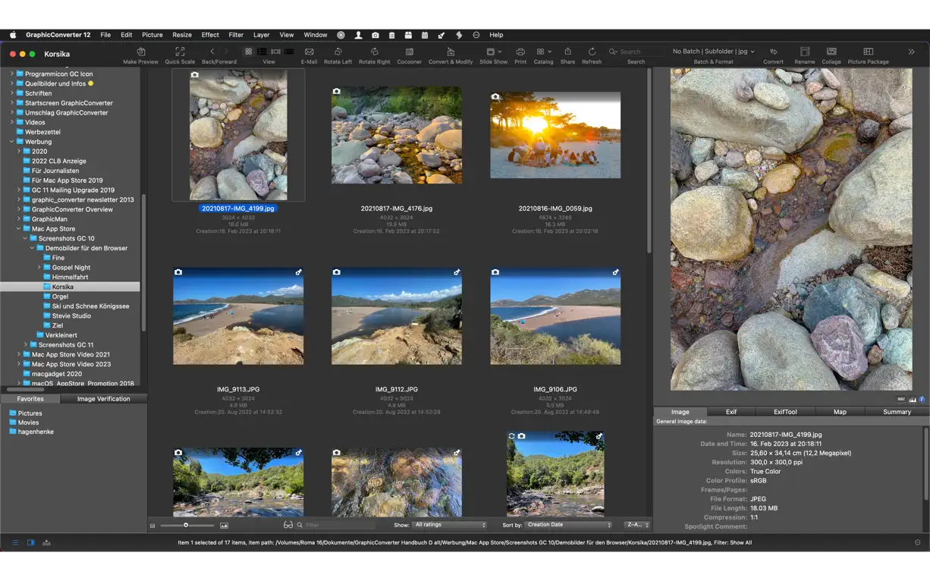The height and width of the screenshot is (581, 930).
Task: Open the Sort by: Creation Date dropdown
Action: pos(567,524)
